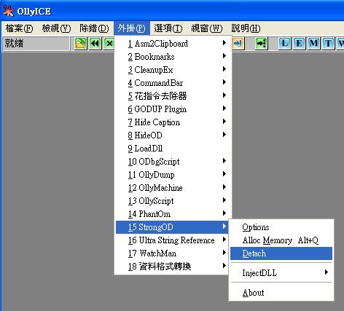Open StrongOD Options
This screenshot has height=311, width=344.
[281, 227]
